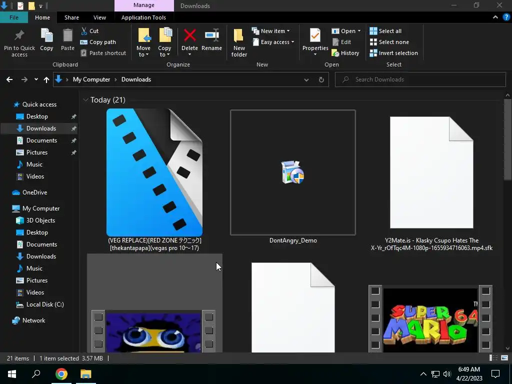Open the New item dropdown
The width and height of the screenshot is (512, 384).
pyautogui.click(x=272, y=31)
